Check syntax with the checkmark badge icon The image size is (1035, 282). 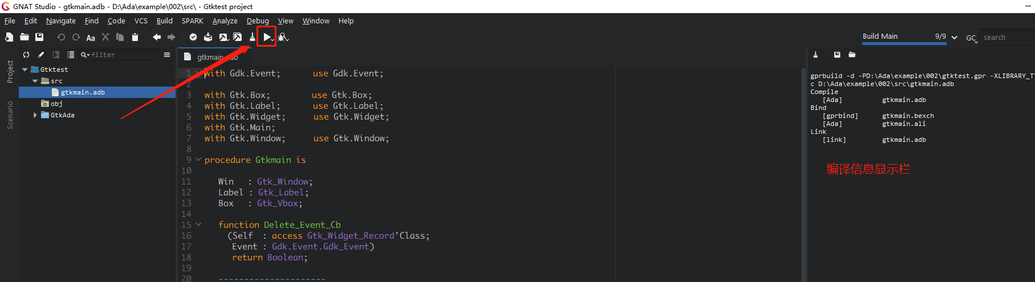(x=193, y=37)
